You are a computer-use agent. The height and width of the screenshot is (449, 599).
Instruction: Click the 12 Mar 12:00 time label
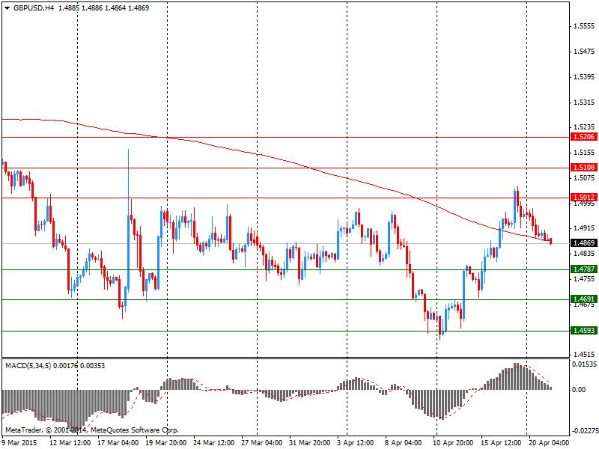[x=70, y=443]
